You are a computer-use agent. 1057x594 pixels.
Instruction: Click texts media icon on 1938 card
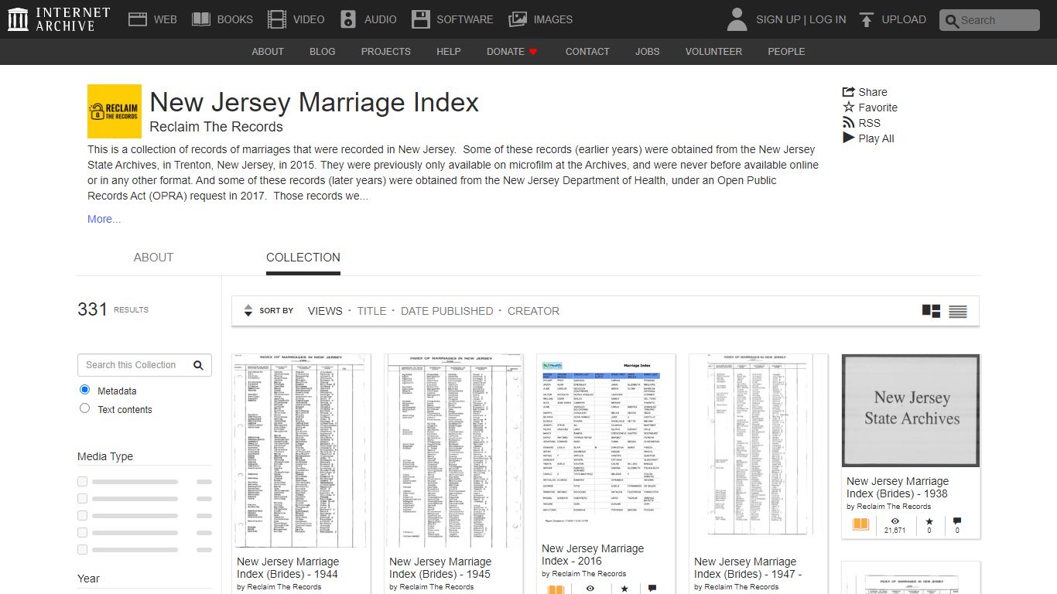pyautogui.click(x=860, y=525)
